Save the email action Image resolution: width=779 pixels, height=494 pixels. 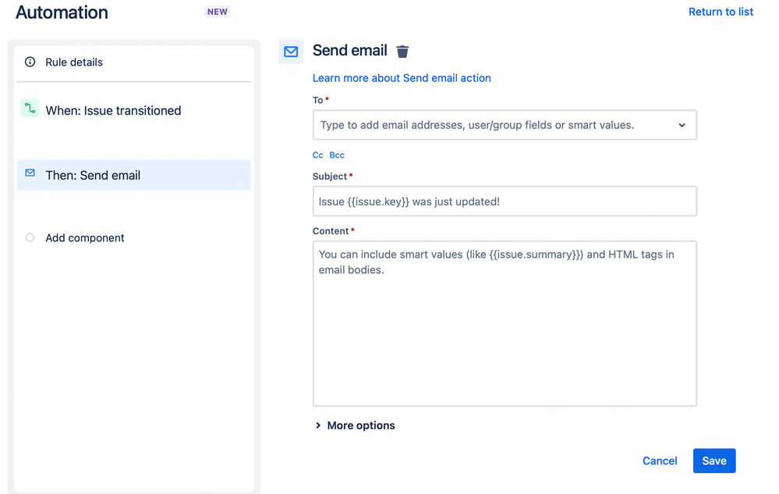point(714,460)
